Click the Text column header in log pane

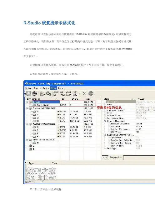(55, 163)
